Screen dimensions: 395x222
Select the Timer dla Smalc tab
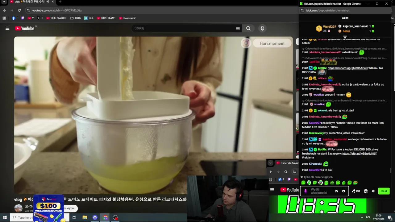point(287,163)
